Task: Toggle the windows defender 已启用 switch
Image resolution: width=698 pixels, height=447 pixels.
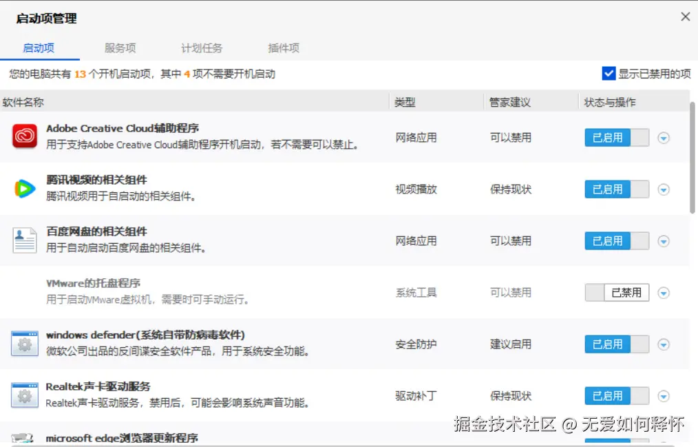Action: pyautogui.click(x=617, y=344)
